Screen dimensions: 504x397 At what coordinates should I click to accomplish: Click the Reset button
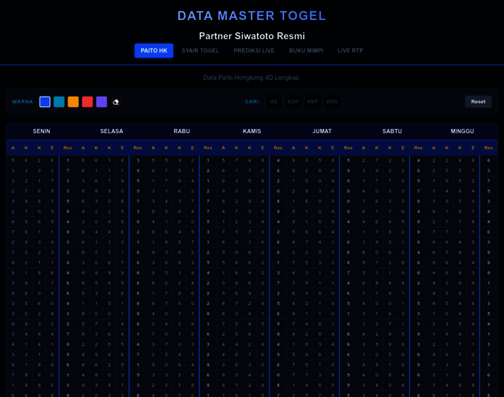point(478,102)
